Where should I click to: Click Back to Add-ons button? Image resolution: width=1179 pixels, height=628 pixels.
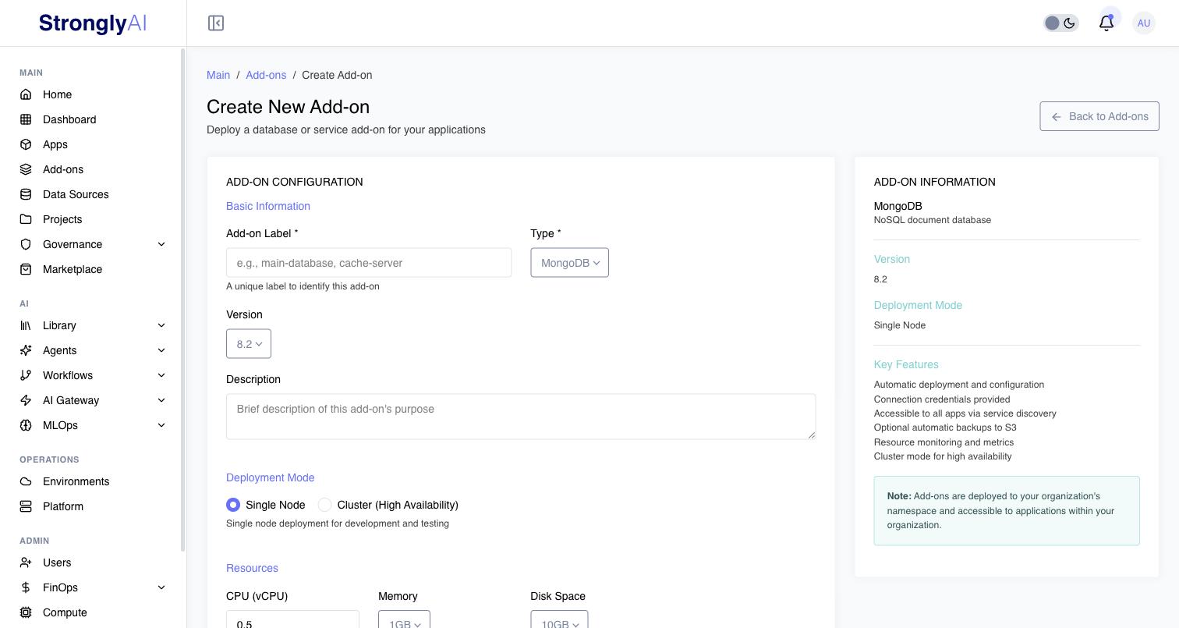tap(1099, 116)
